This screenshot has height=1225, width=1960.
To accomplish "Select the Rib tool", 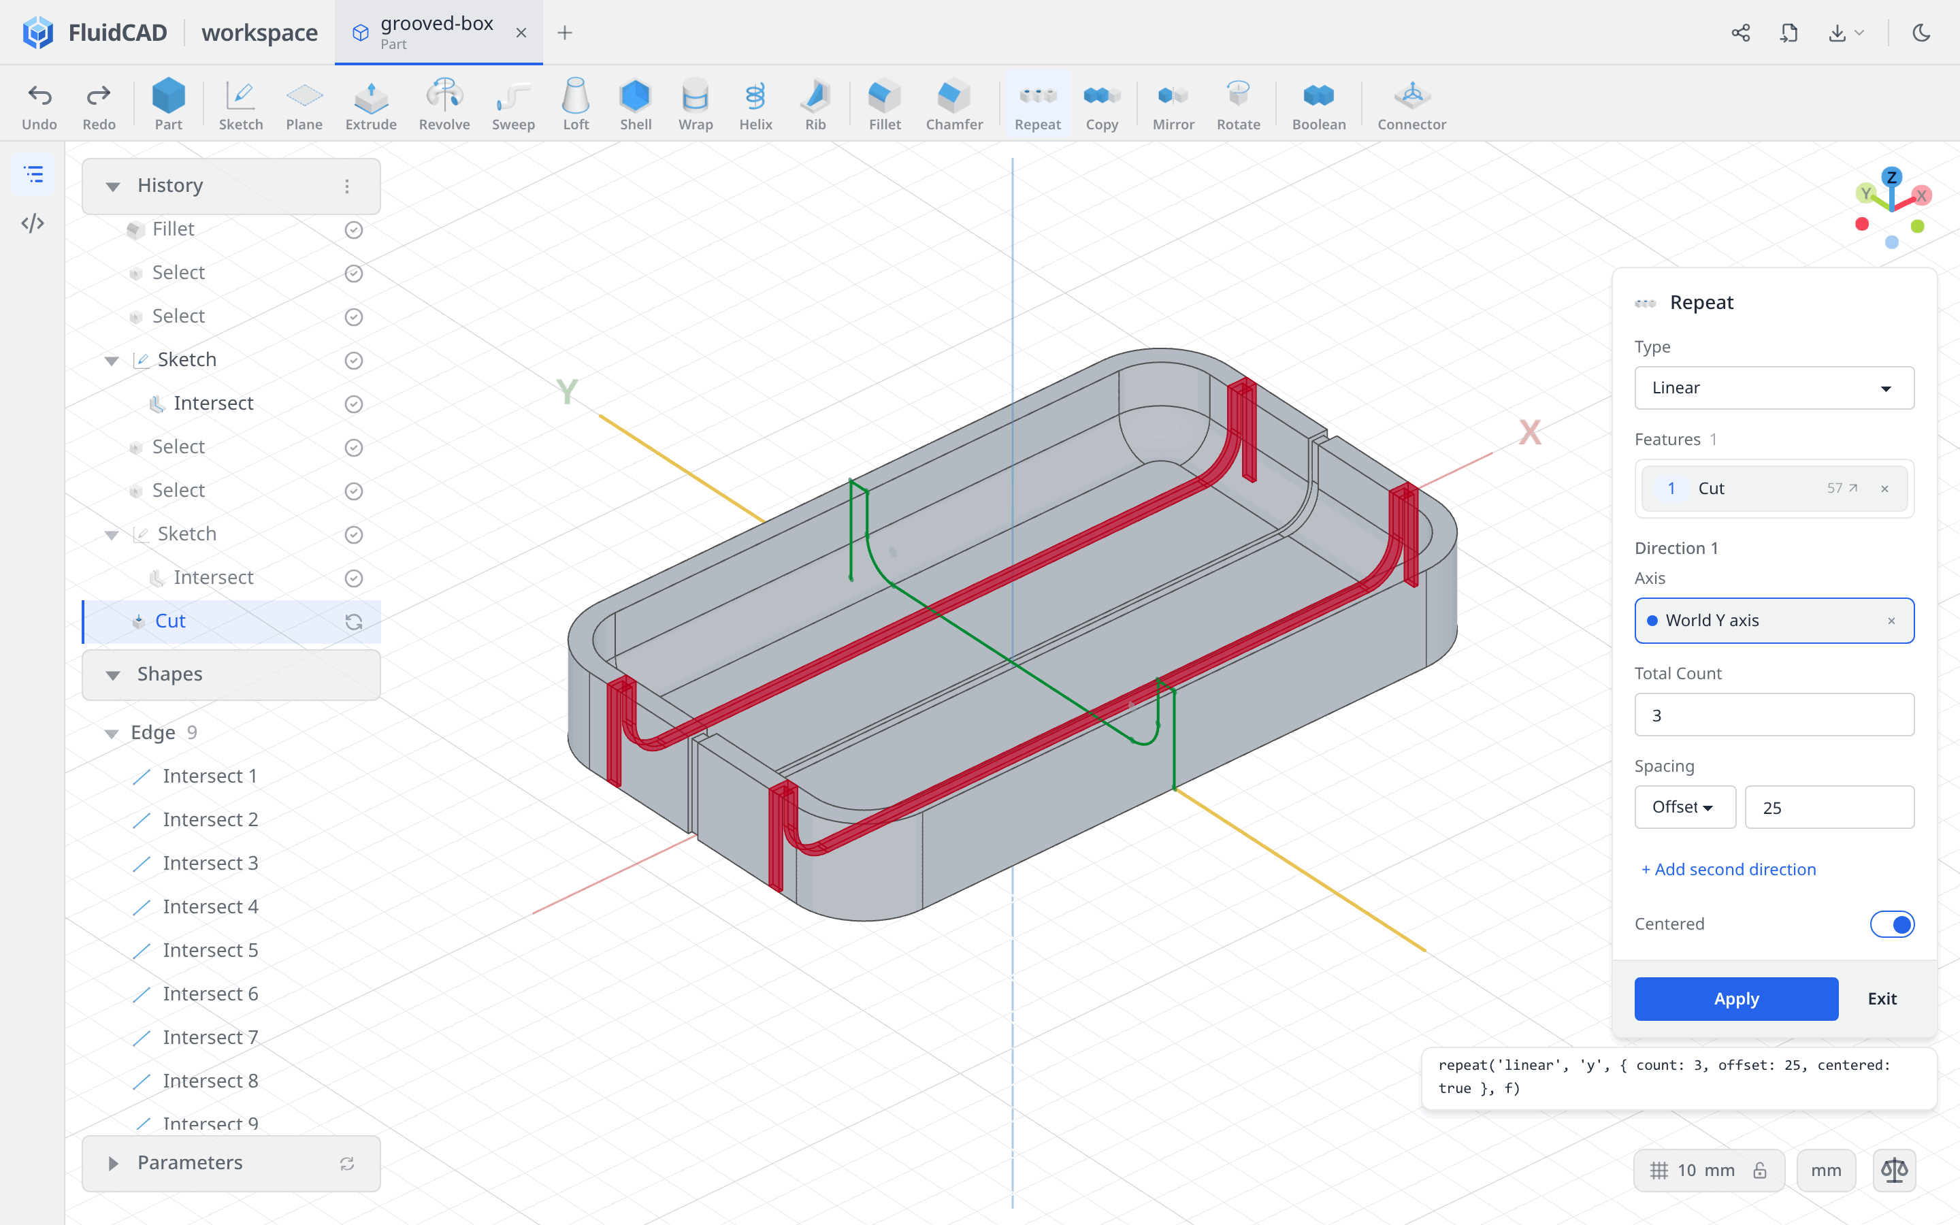I will pos(815,105).
